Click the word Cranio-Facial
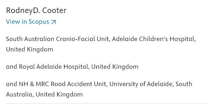The image size is (207, 104). tap(76, 39)
